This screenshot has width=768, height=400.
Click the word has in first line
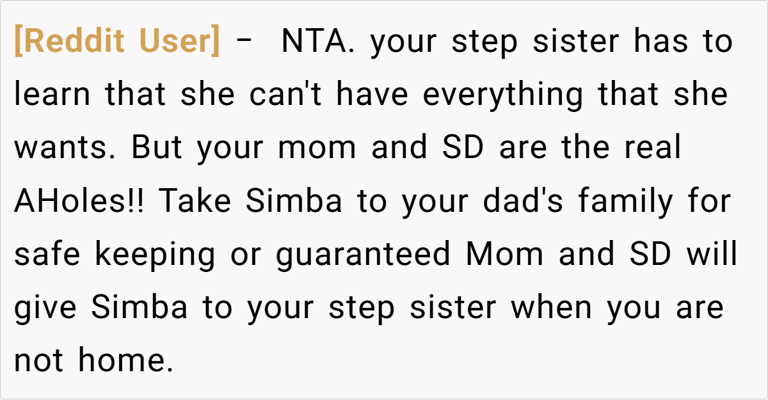662,42
